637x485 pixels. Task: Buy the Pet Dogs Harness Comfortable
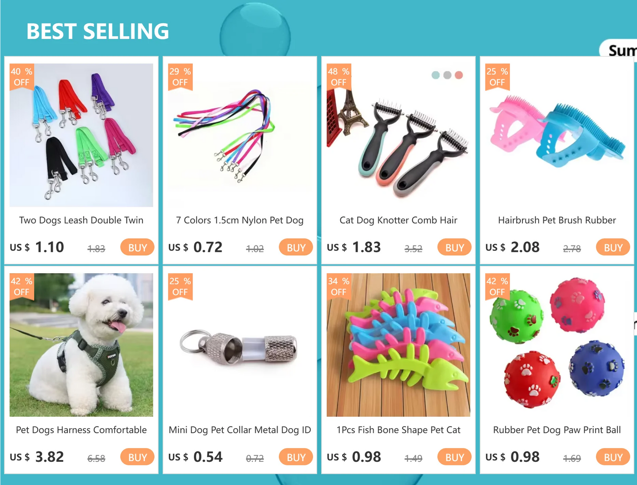137,457
